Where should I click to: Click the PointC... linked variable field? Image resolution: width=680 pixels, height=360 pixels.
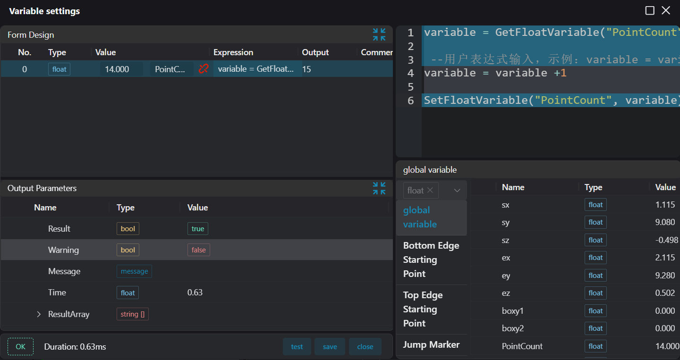(x=171, y=69)
